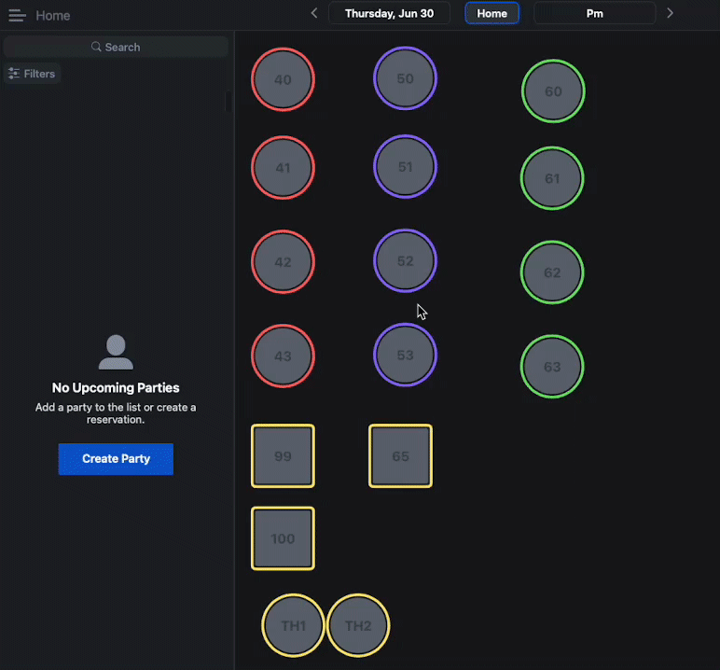Click the sidebar scrollbar handle
The height and width of the screenshot is (670, 720).
(x=228, y=102)
